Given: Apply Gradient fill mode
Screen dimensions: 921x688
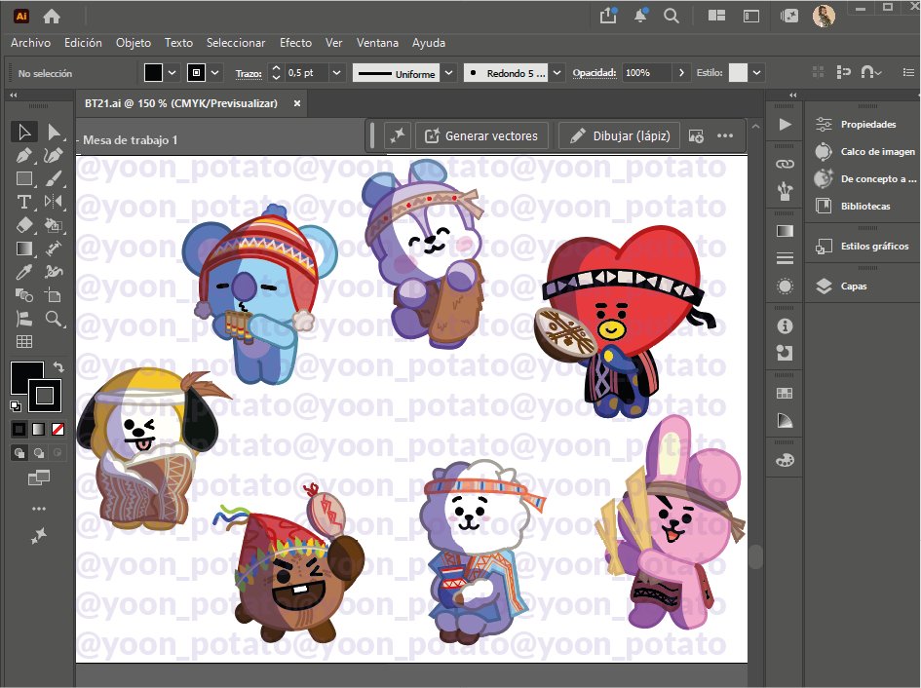Looking at the screenshot, I should click(x=39, y=430).
